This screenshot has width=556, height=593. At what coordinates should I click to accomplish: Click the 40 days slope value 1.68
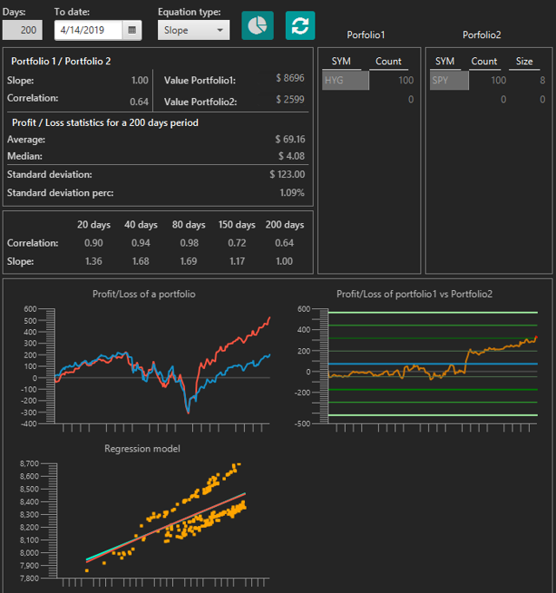[141, 261]
